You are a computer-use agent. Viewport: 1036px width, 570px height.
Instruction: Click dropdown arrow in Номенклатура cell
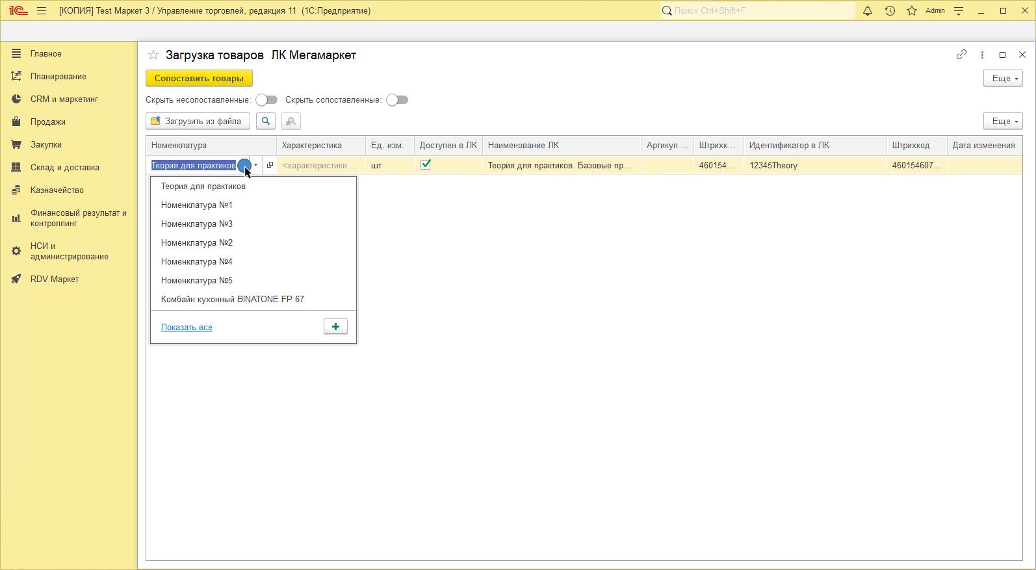256,165
